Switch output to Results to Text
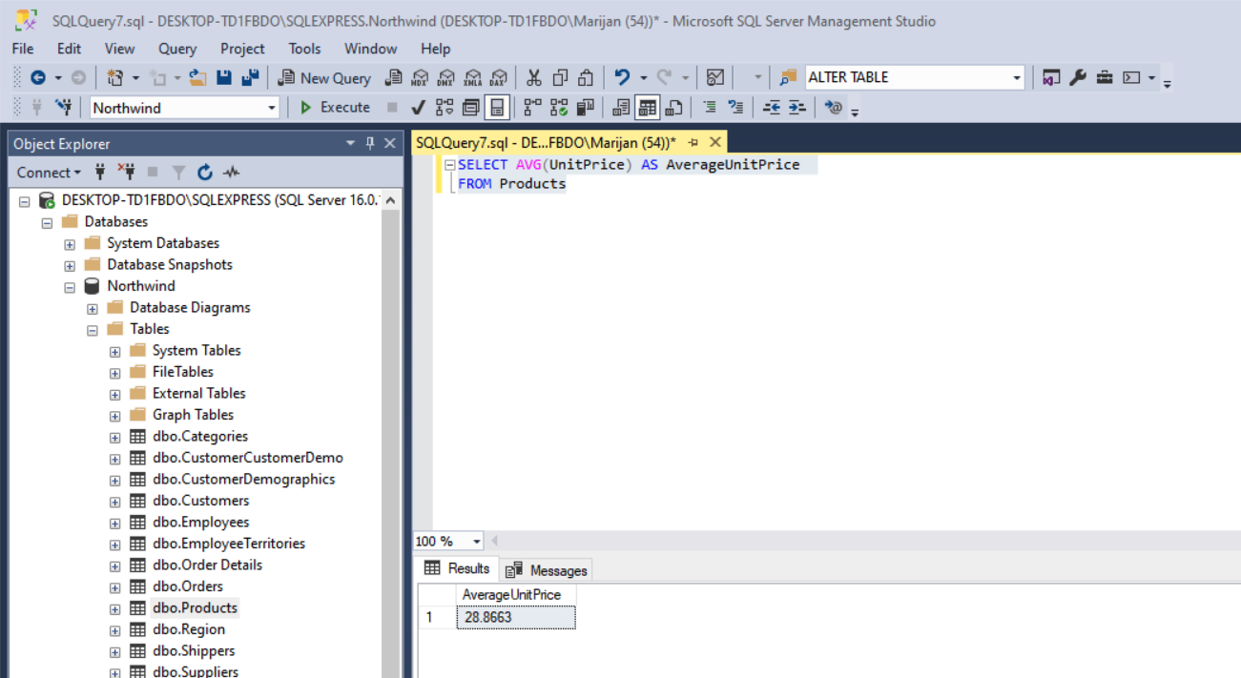 click(x=621, y=108)
